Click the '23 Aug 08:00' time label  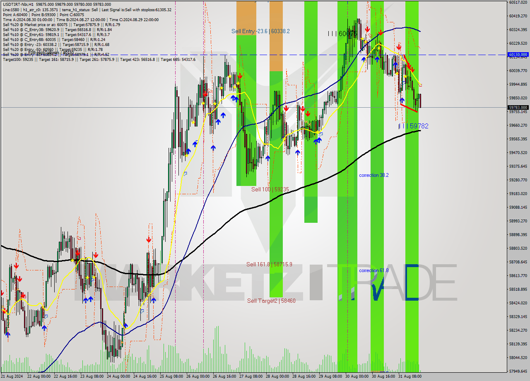click(x=92, y=376)
